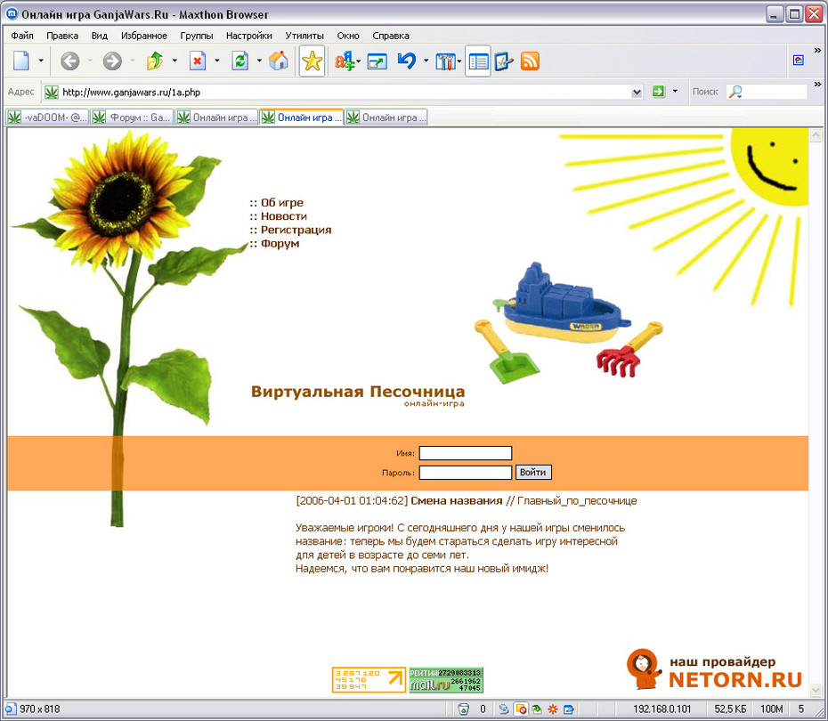The height and width of the screenshot is (721, 828).
Task: Click the page icon beside 970 x 818
Action: [11, 709]
